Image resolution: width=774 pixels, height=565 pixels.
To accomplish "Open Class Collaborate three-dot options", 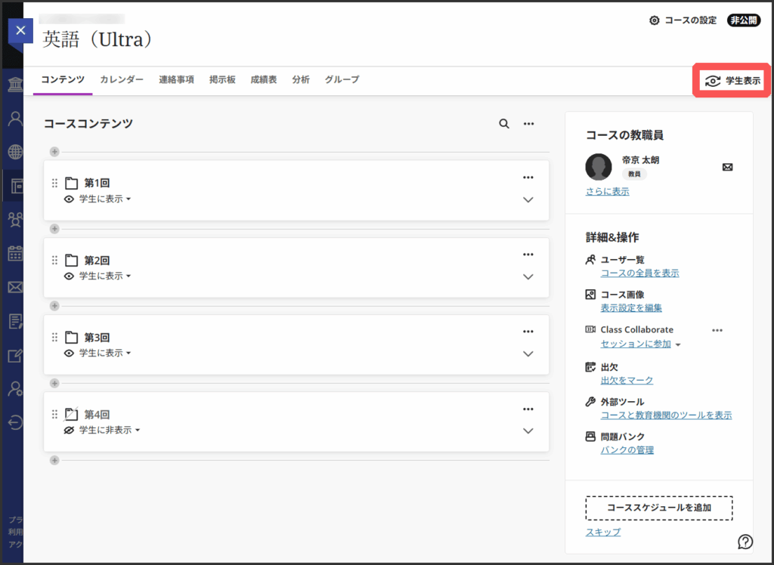I will [717, 330].
